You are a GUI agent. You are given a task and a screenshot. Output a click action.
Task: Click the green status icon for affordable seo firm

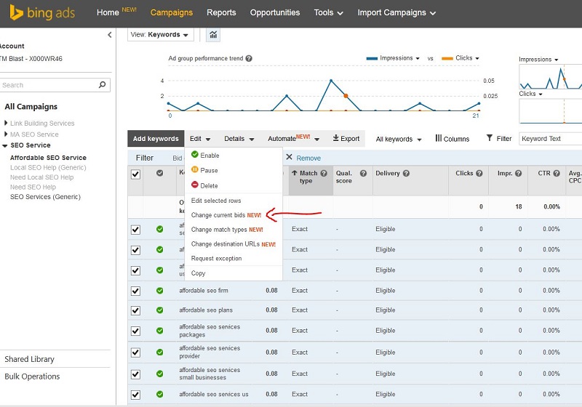tap(159, 291)
